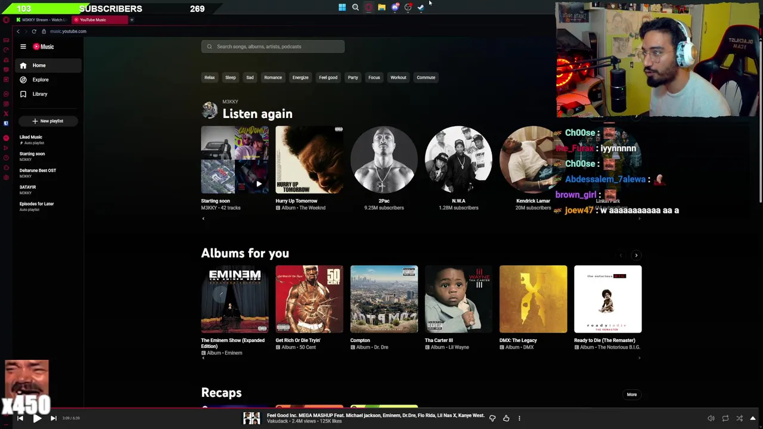Viewport: 763px width, 429px height.
Task: Click the YouTube Music logo
Action: [44, 46]
